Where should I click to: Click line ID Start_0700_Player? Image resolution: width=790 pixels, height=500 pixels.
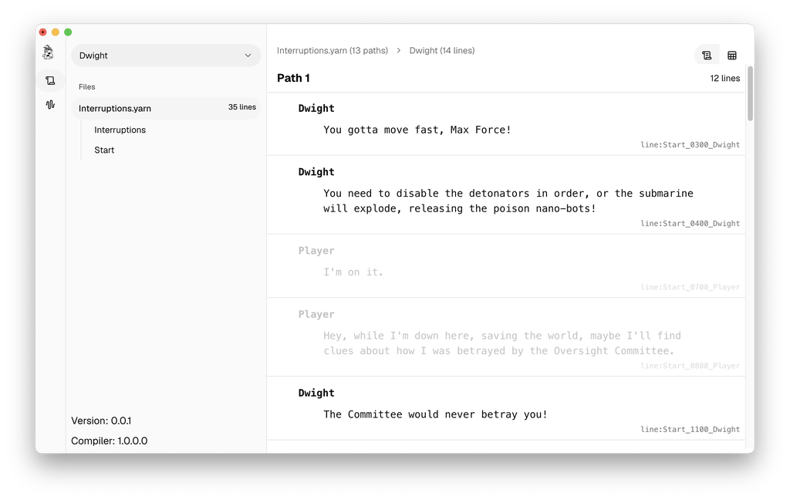pyautogui.click(x=690, y=287)
